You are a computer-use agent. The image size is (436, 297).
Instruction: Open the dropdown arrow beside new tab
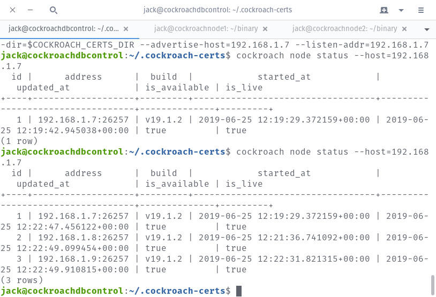click(401, 10)
